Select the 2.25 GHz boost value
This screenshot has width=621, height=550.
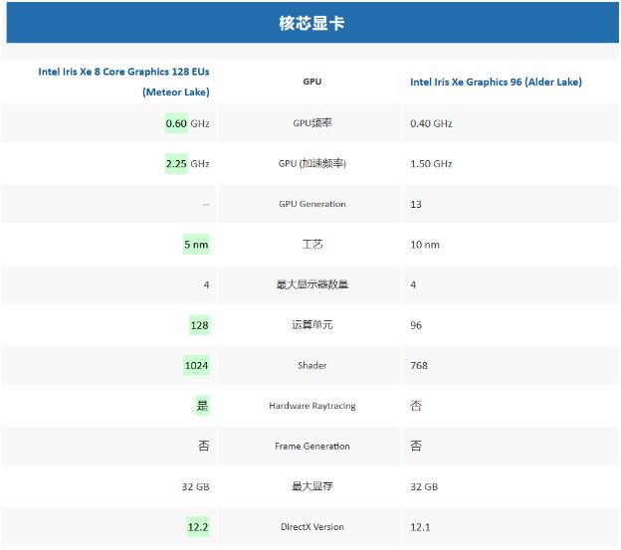(187, 164)
